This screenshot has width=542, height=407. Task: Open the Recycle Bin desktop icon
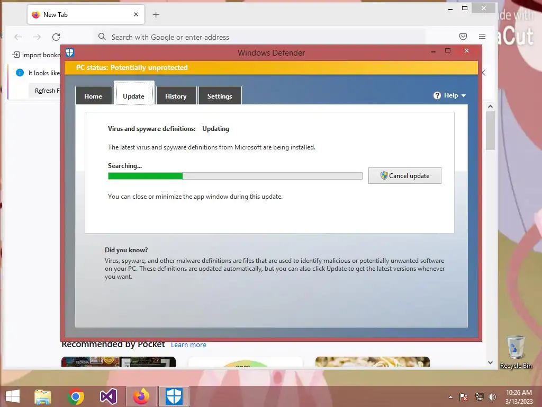pyautogui.click(x=516, y=352)
